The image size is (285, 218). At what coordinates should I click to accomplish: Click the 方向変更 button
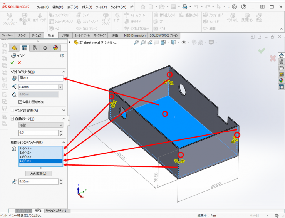coord(38,173)
